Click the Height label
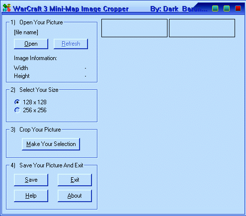 click(x=22, y=76)
